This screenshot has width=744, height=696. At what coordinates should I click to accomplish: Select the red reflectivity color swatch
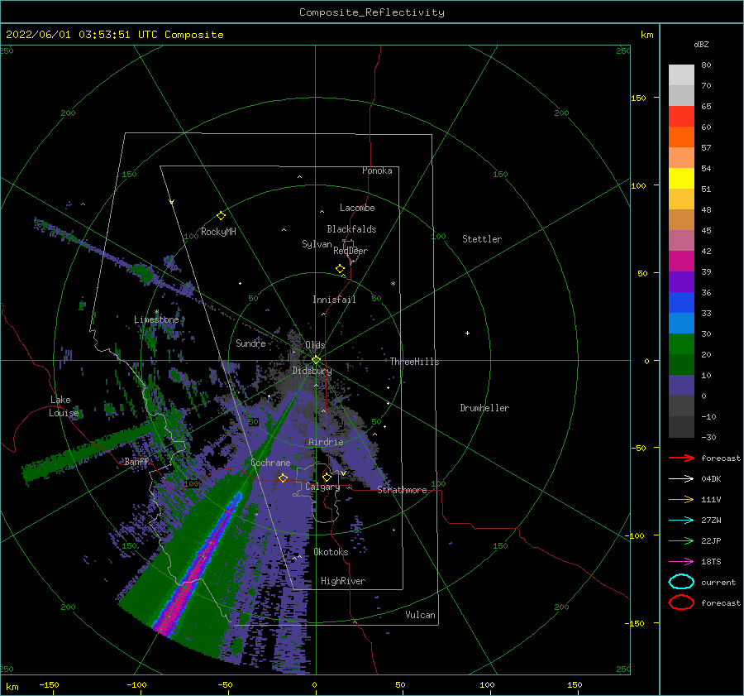(x=681, y=117)
